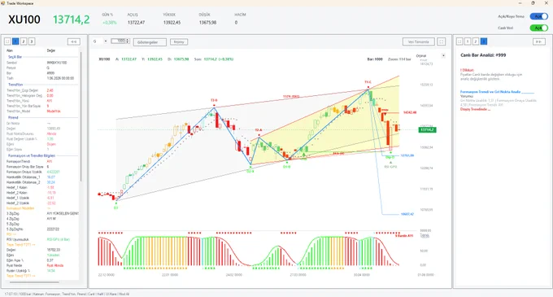Viewport: 553px width, 297px height.
Task: Toggle the Açık/Koyu Tema theme switch
Action: (x=539, y=16)
